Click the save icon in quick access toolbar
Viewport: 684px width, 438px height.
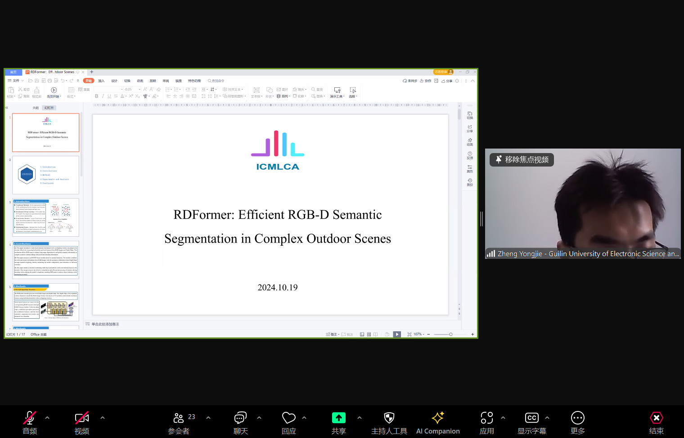(x=37, y=81)
